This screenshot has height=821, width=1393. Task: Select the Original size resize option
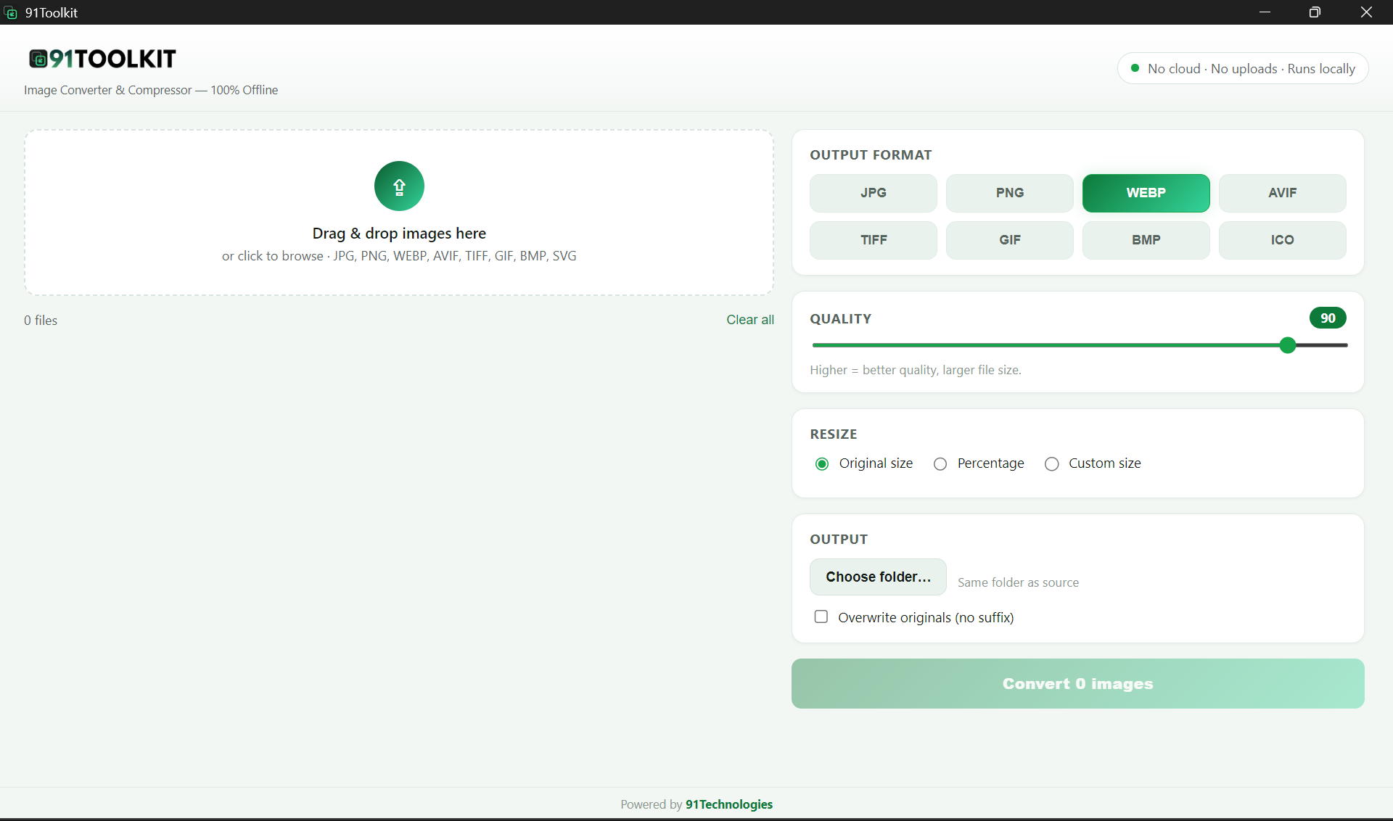pyautogui.click(x=822, y=464)
